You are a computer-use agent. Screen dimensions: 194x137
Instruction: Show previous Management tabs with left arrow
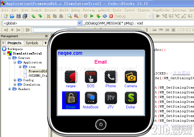coord(3,43)
